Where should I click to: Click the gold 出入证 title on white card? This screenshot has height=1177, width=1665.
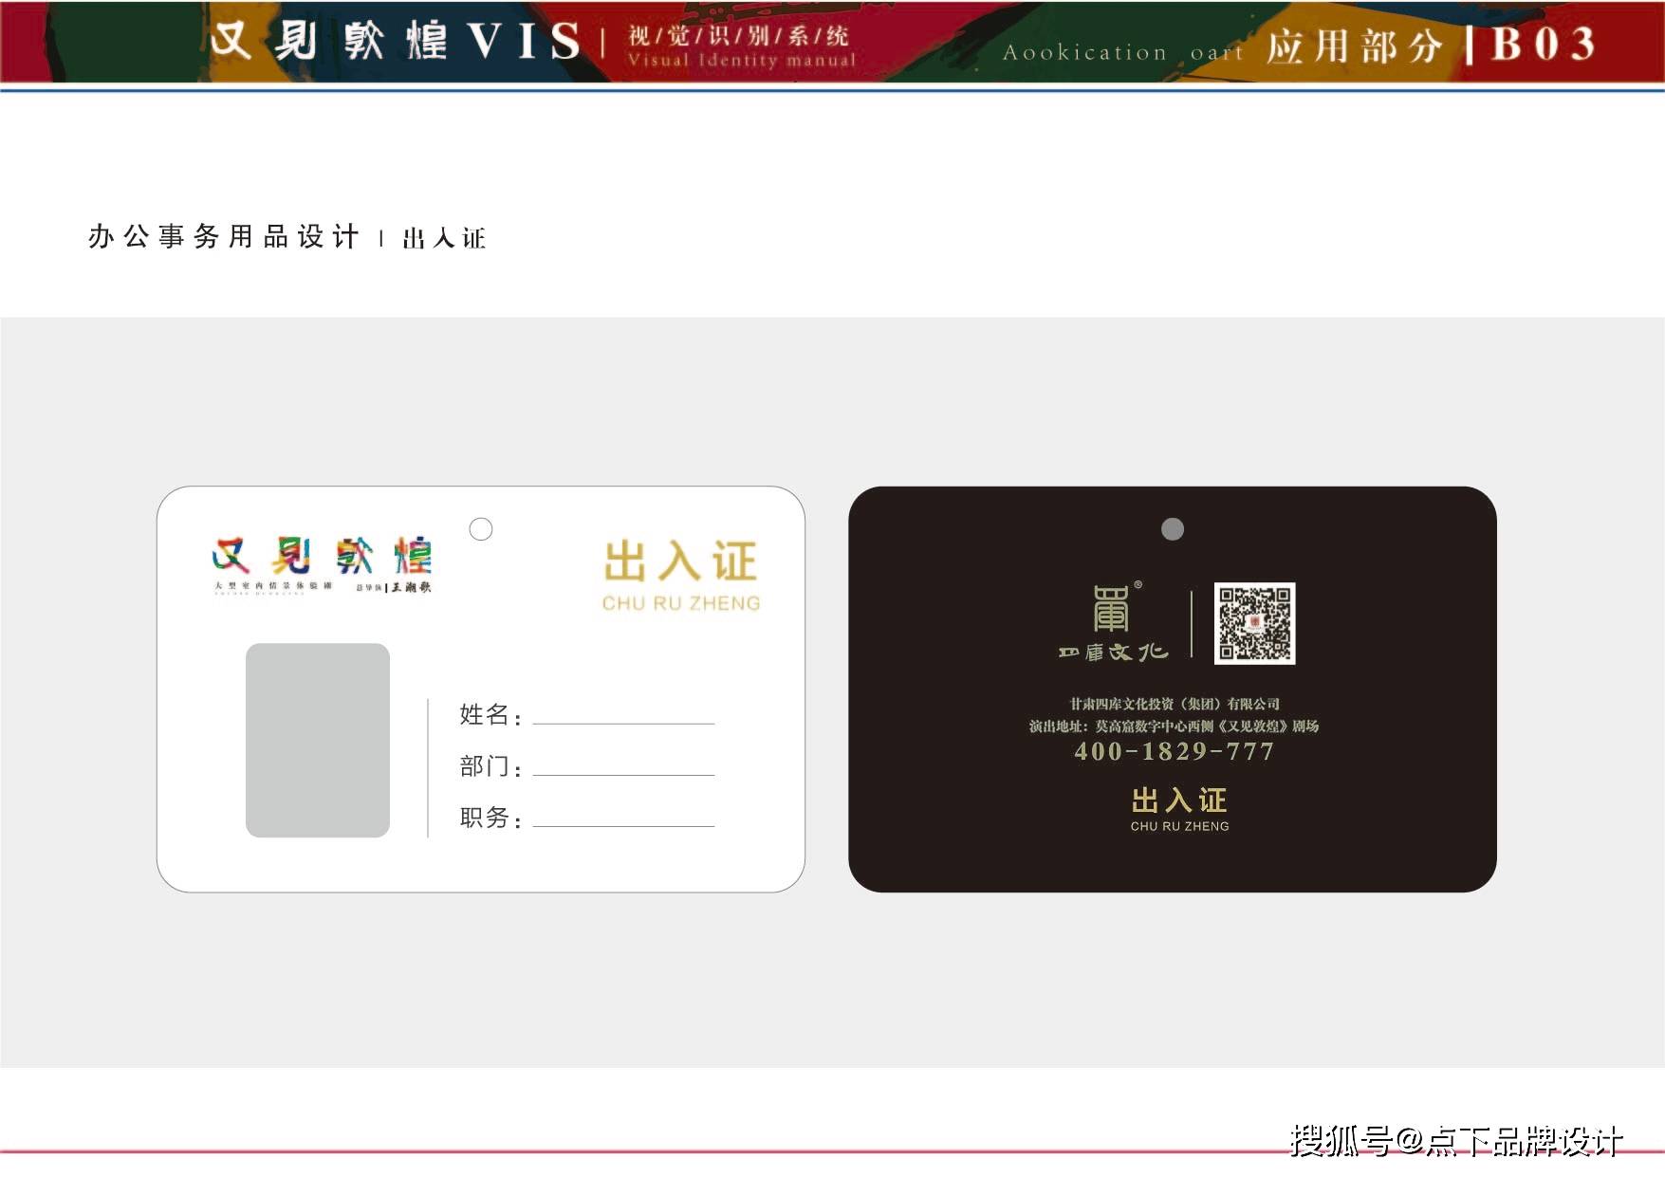[681, 561]
